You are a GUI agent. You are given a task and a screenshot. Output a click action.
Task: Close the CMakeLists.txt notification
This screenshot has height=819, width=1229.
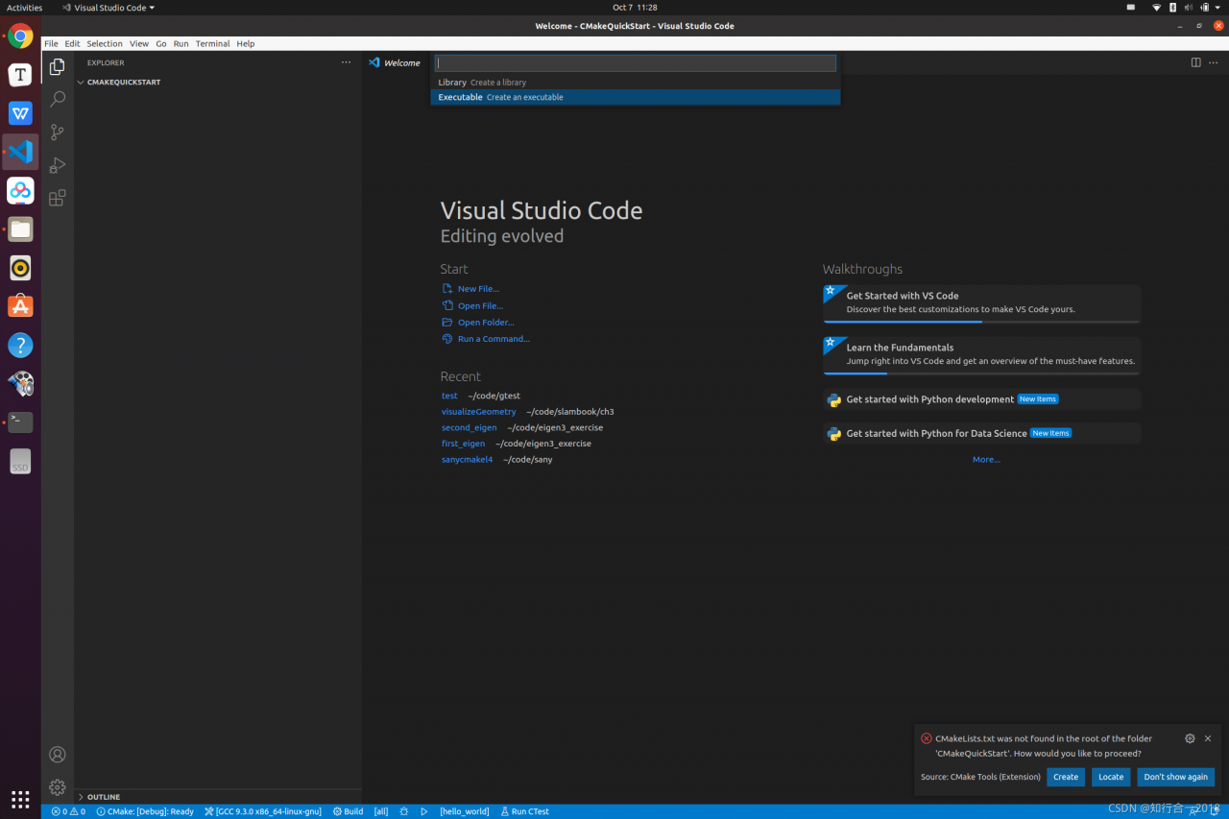click(1208, 738)
